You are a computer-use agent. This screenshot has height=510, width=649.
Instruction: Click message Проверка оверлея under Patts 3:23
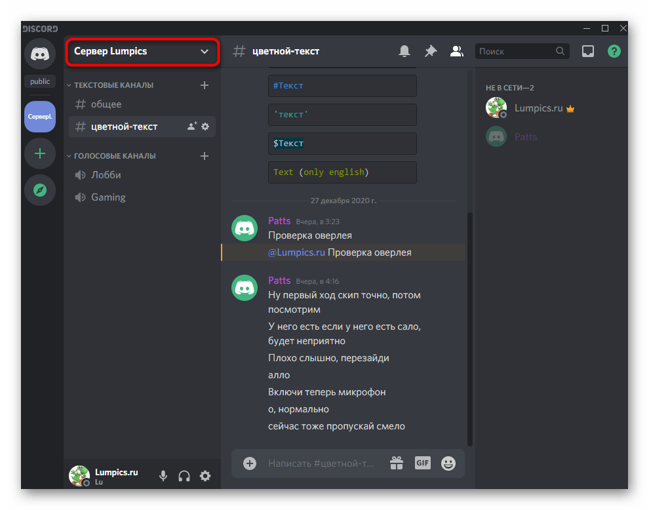pyautogui.click(x=310, y=235)
